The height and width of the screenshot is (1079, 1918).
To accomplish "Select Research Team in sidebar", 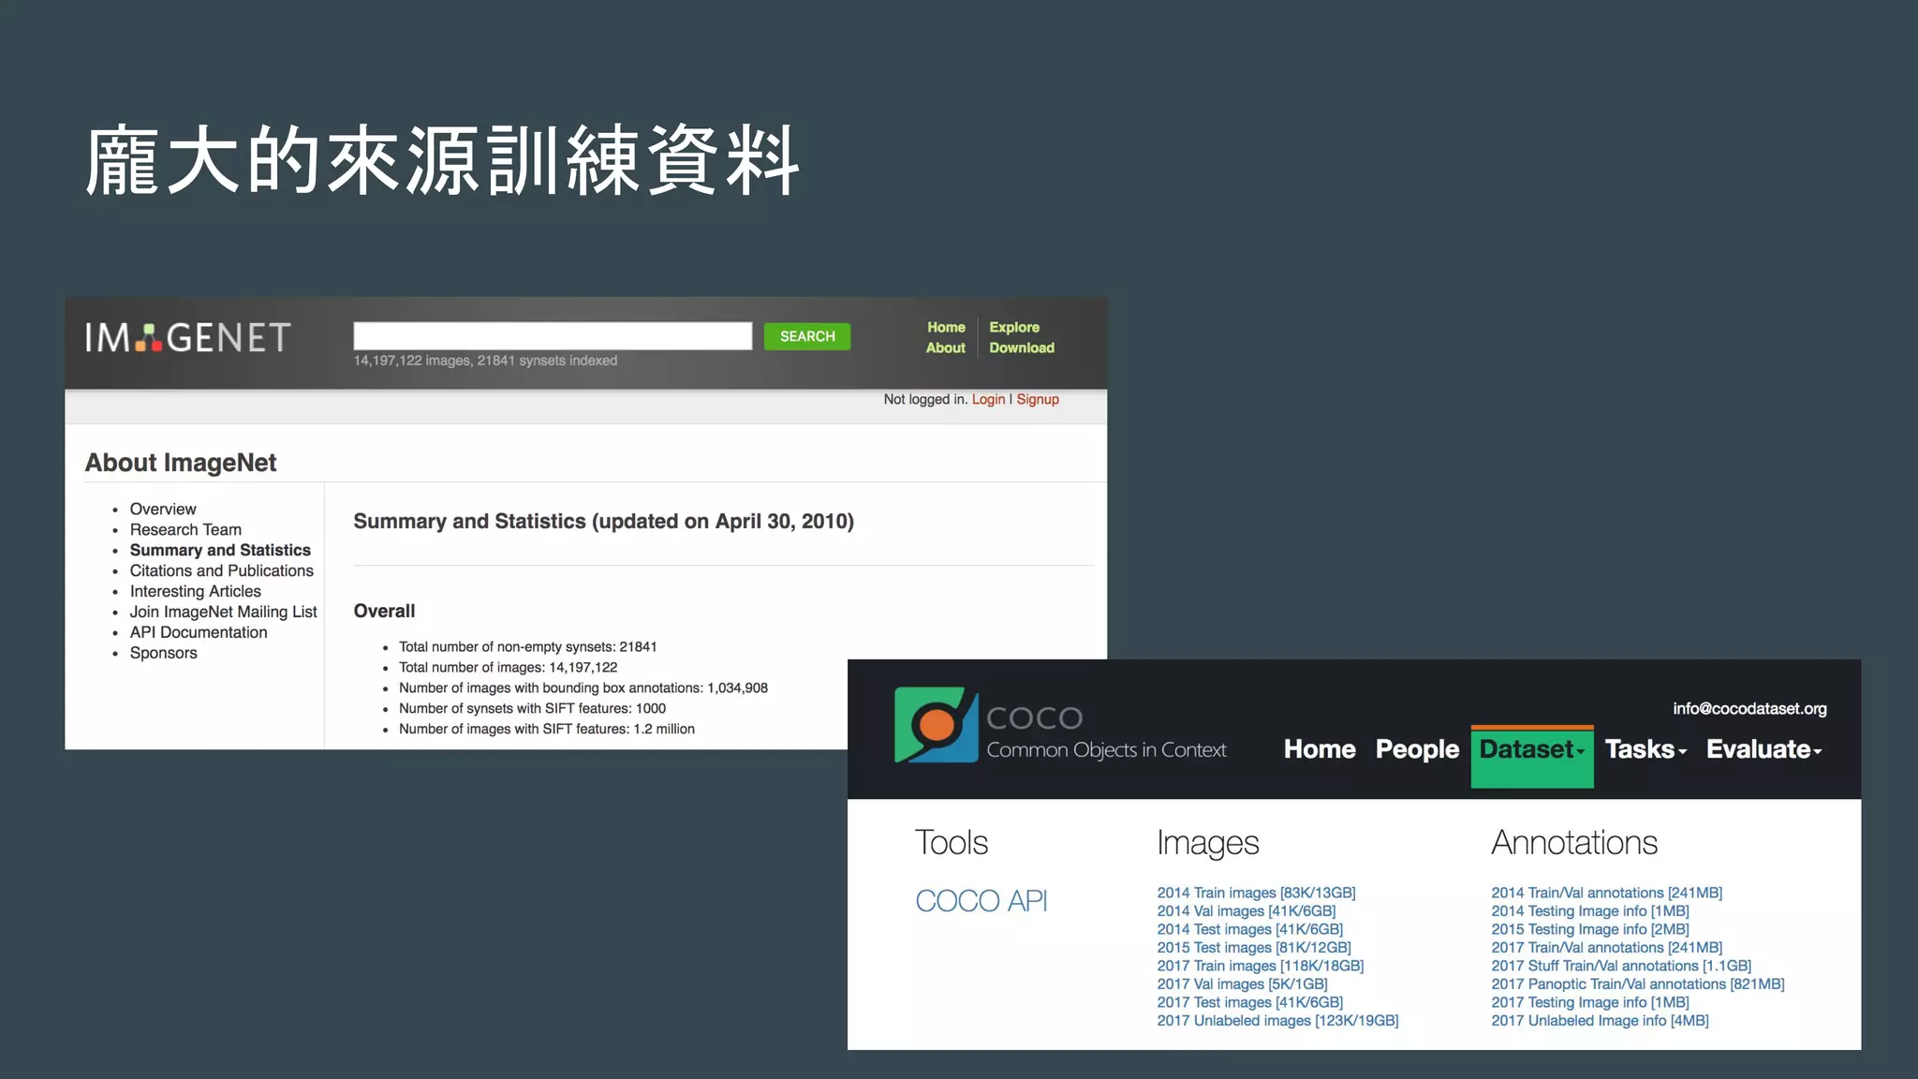I will [185, 529].
